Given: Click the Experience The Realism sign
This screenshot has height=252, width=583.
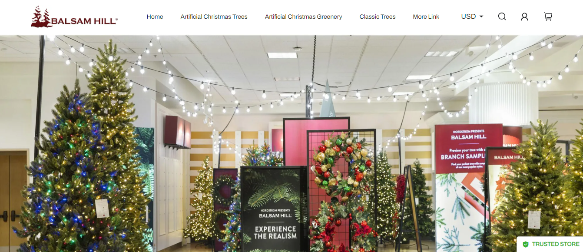Looking at the screenshot, I should 273,209.
